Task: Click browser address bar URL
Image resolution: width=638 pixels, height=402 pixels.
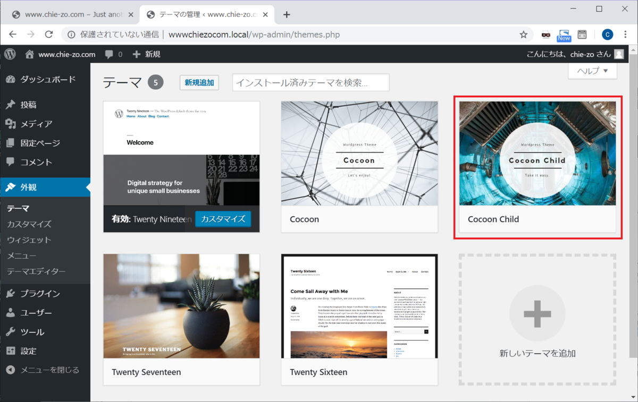Action: [x=254, y=35]
